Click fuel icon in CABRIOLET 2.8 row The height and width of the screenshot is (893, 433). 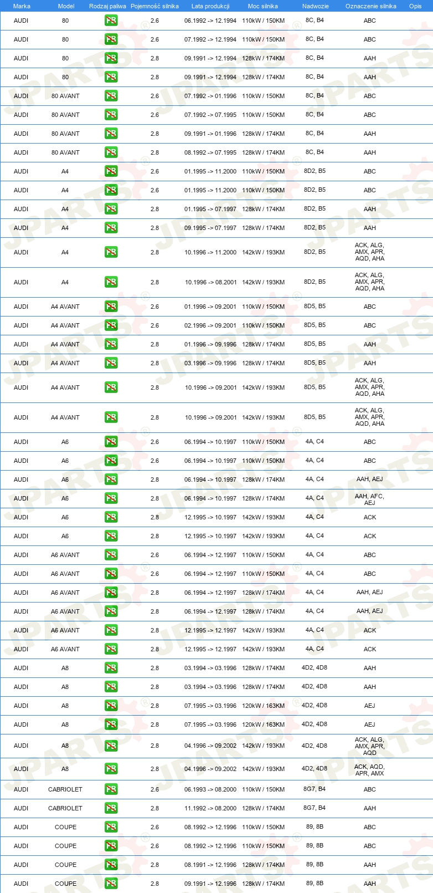pyautogui.click(x=111, y=808)
